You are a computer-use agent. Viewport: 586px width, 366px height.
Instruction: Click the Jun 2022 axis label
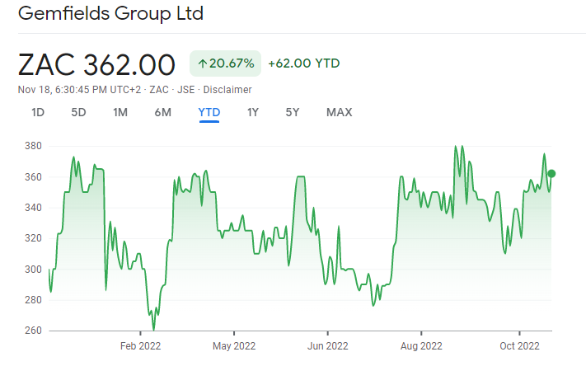(328, 346)
